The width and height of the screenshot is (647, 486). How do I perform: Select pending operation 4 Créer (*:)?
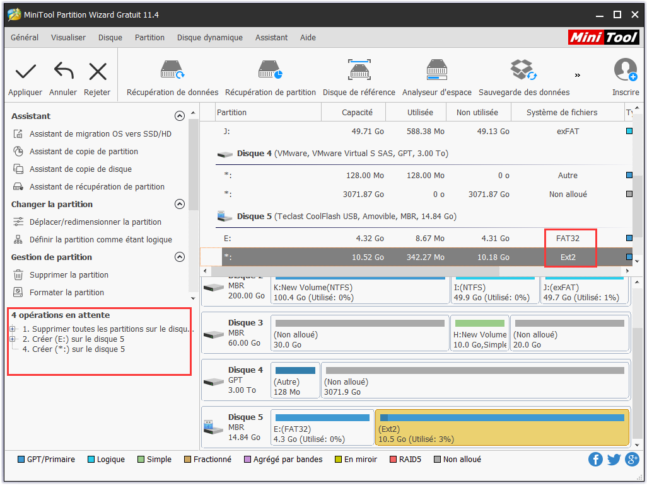pos(73,349)
